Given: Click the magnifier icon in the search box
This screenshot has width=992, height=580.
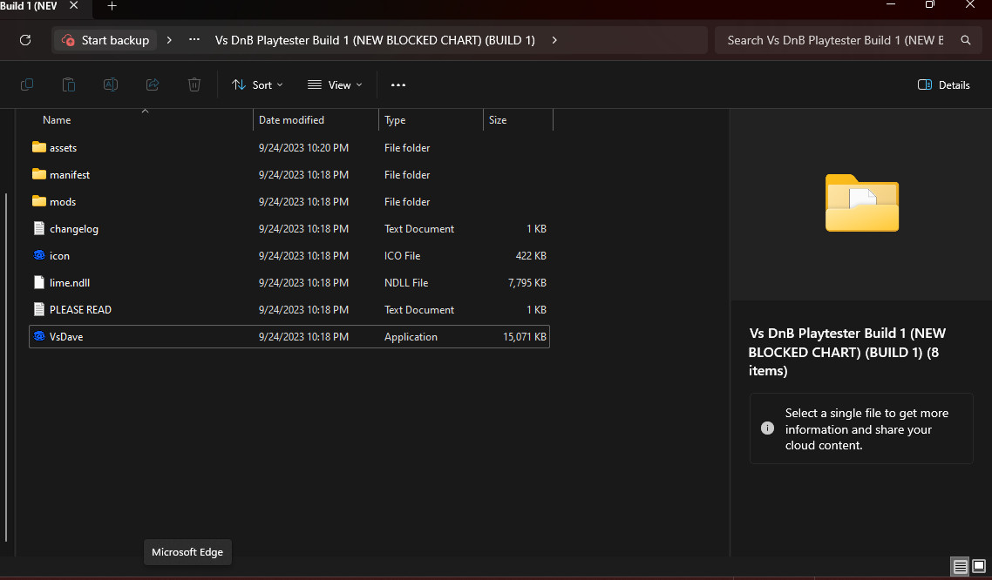Looking at the screenshot, I should click(964, 39).
